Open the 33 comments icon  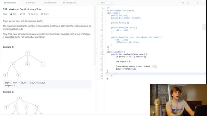pyautogui.click(x=22, y=14)
